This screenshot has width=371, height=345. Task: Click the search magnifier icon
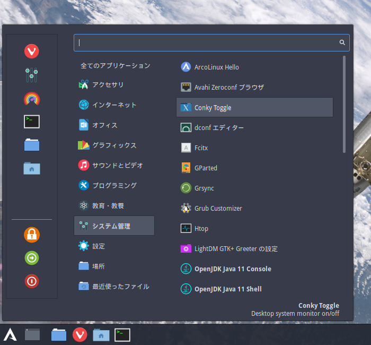tap(342, 42)
